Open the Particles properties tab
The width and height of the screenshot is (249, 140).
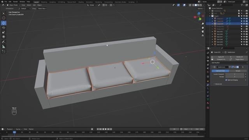[x=208, y=89]
